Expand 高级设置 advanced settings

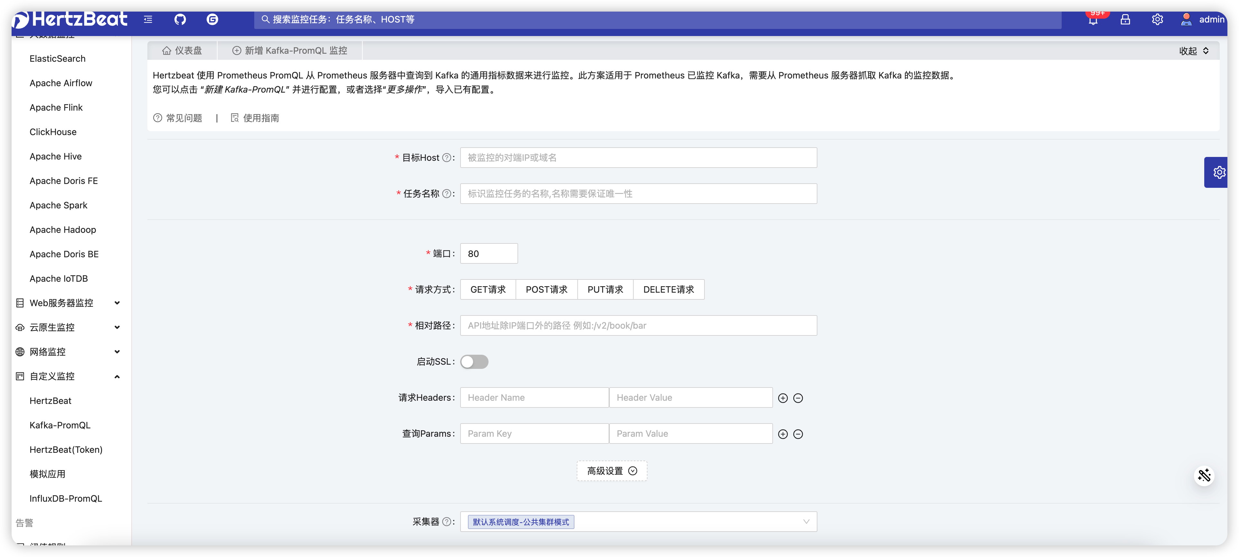612,470
